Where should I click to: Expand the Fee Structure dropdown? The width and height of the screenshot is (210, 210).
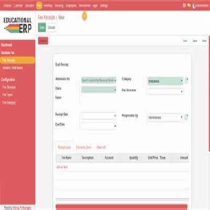pos(165,91)
